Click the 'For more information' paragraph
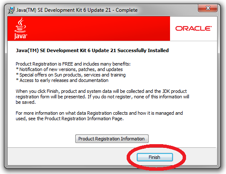 99,116
